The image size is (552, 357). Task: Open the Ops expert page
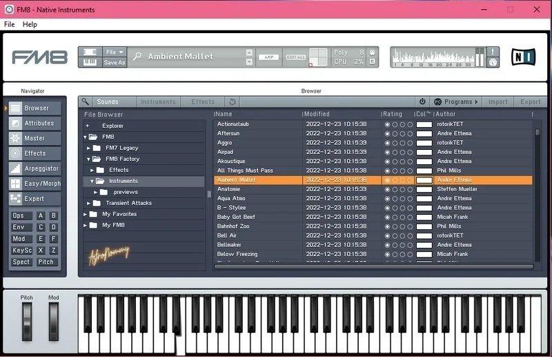tap(21, 215)
